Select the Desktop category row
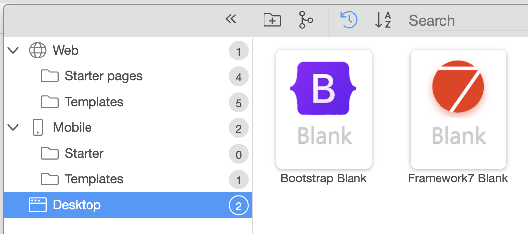The height and width of the screenshot is (234, 528). click(x=128, y=205)
